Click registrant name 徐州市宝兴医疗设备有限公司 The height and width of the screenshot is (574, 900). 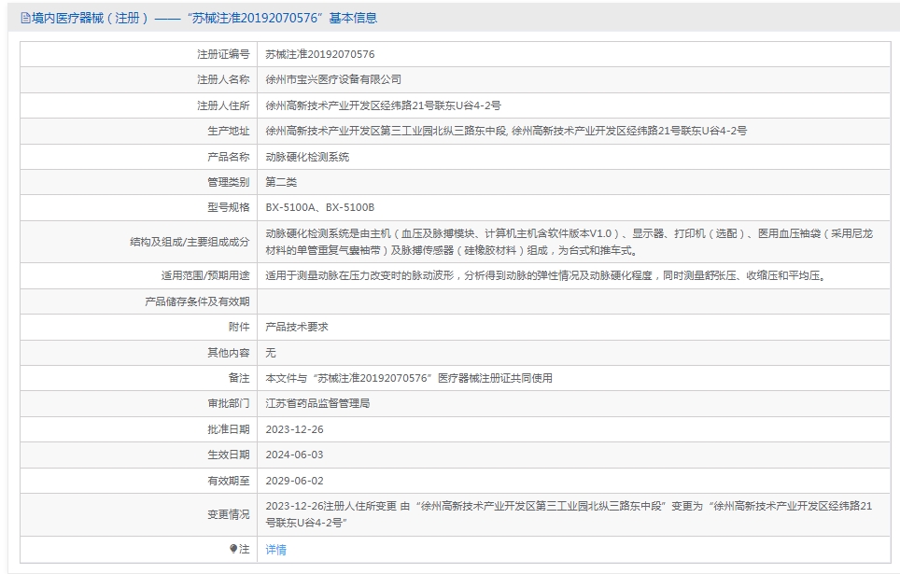click(x=333, y=79)
